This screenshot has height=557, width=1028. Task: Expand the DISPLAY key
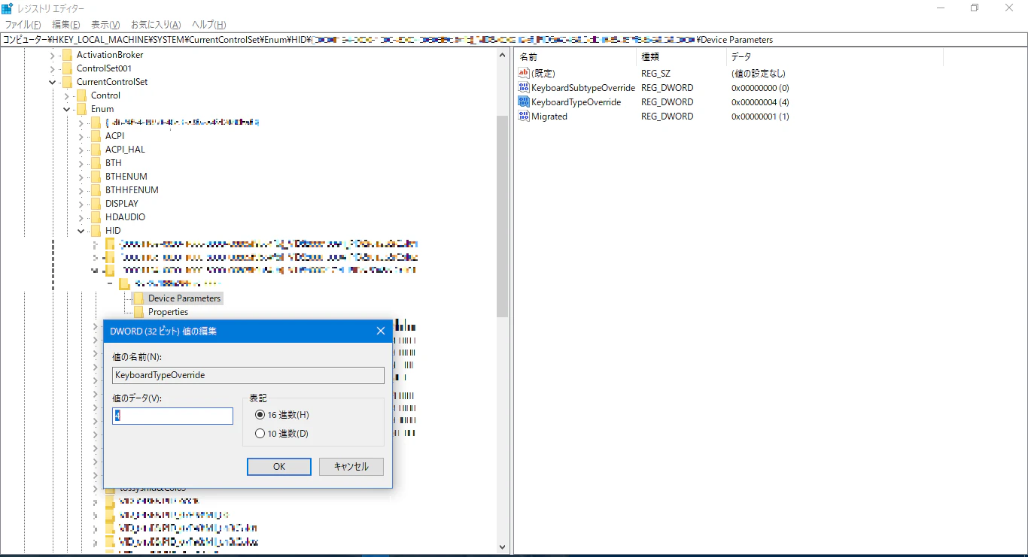[81, 204]
